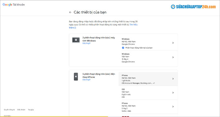This screenshot has height=117, width=220.
Task: Click the back arrow beside Các thiết bị của bạn
Action: point(70,12)
